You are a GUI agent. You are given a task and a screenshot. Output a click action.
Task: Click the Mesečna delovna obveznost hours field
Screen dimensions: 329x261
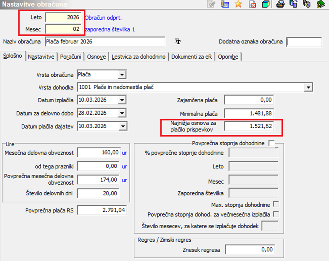coord(99,153)
